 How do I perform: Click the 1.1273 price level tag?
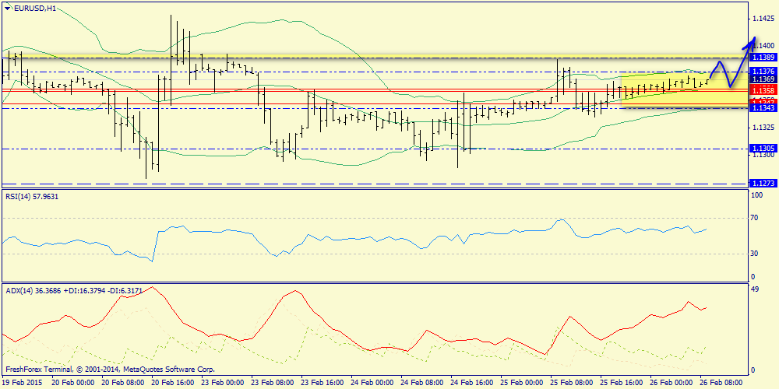tap(763, 183)
